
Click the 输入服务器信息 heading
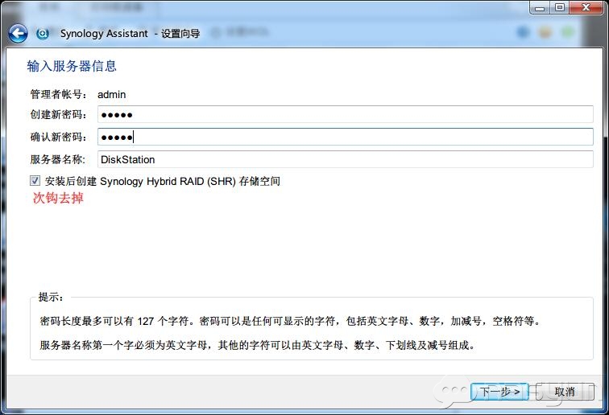coord(72,66)
